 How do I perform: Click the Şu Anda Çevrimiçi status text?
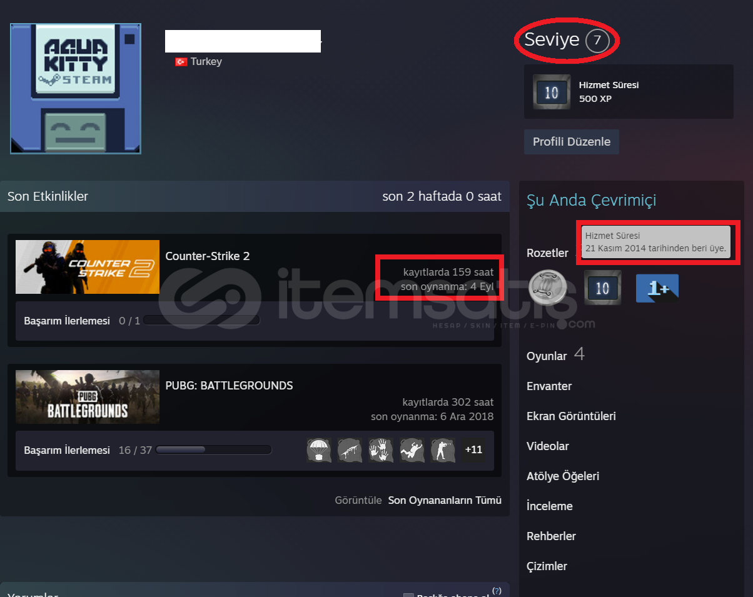click(x=591, y=201)
